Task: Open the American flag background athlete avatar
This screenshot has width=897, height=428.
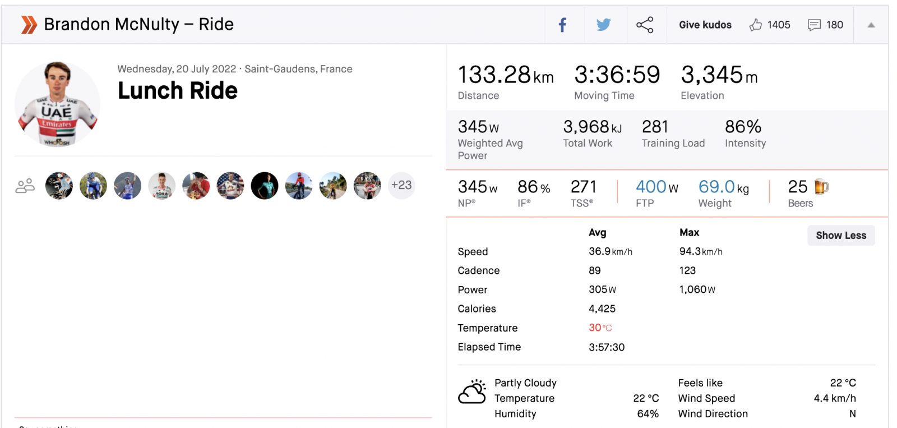Action: (x=230, y=186)
